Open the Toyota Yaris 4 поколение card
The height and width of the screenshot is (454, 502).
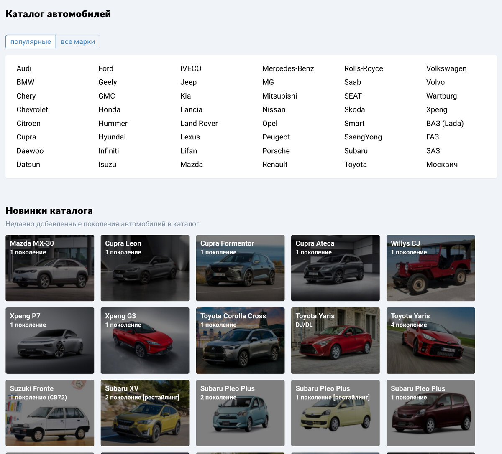(x=431, y=340)
